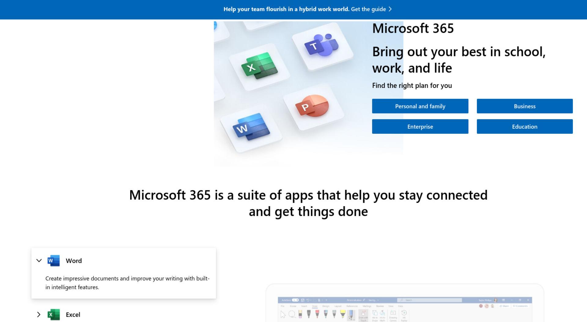Click the 'Create impressive documents' description

tap(127, 283)
